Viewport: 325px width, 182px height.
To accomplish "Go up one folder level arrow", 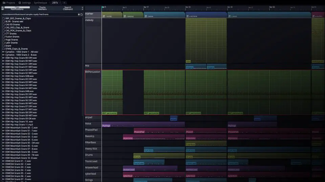I will pyautogui.click(x=79, y=14).
